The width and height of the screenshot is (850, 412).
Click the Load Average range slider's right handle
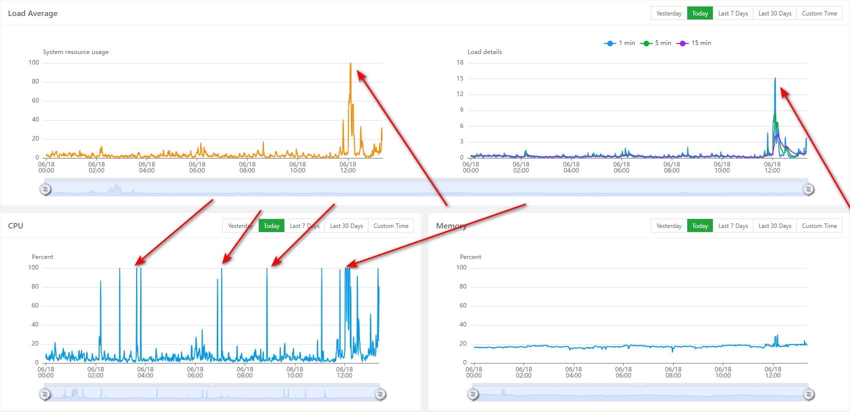(808, 189)
